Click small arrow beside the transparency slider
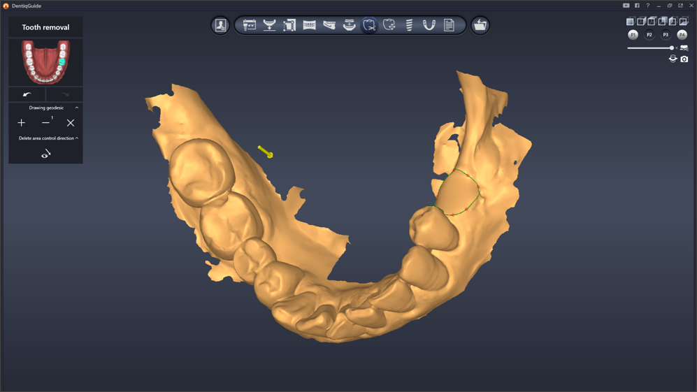The image size is (697, 392). pyautogui.click(x=677, y=48)
